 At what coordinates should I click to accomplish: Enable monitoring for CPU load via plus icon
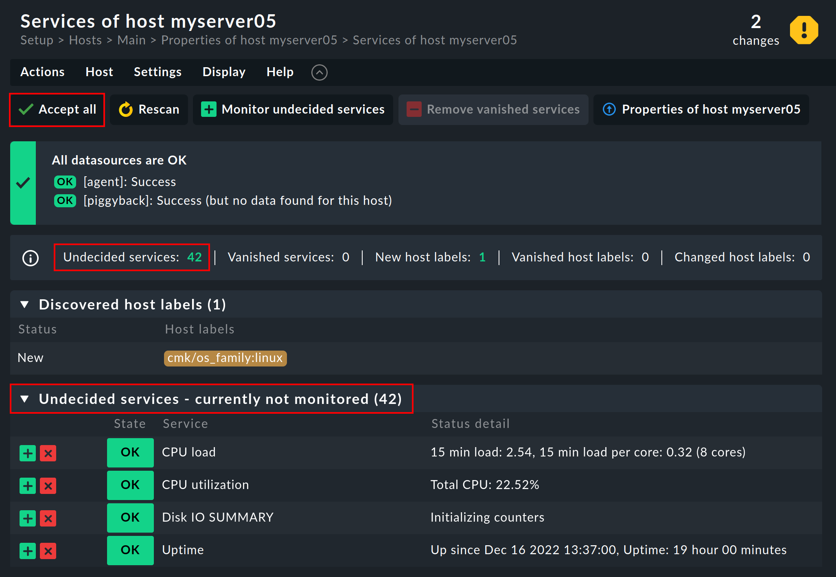[x=27, y=453]
